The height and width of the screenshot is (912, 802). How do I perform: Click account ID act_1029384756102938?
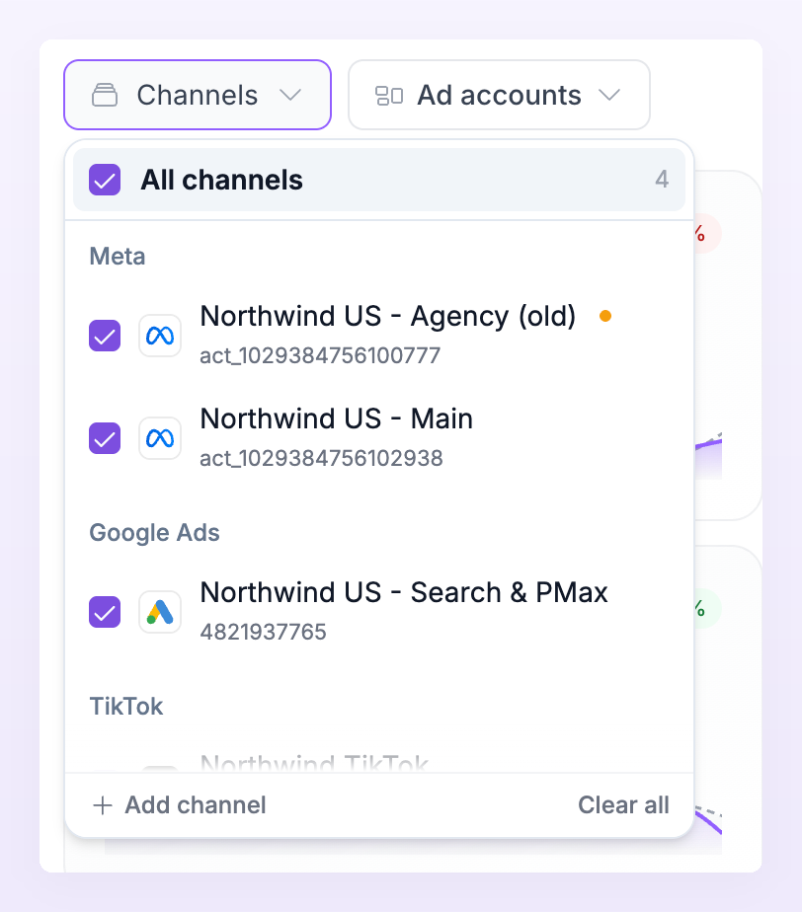321,458
